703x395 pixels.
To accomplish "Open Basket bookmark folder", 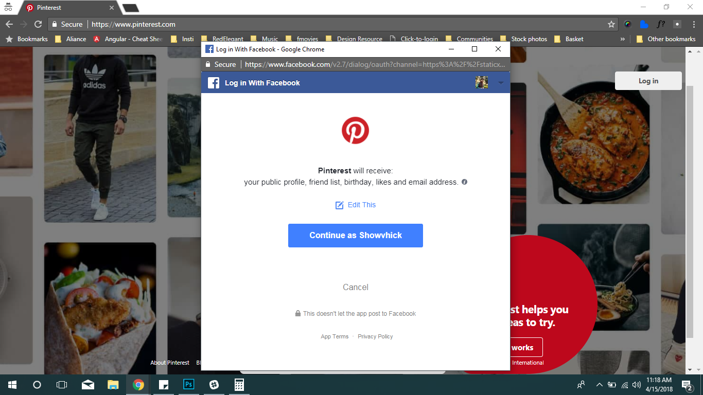I will coord(569,39).
